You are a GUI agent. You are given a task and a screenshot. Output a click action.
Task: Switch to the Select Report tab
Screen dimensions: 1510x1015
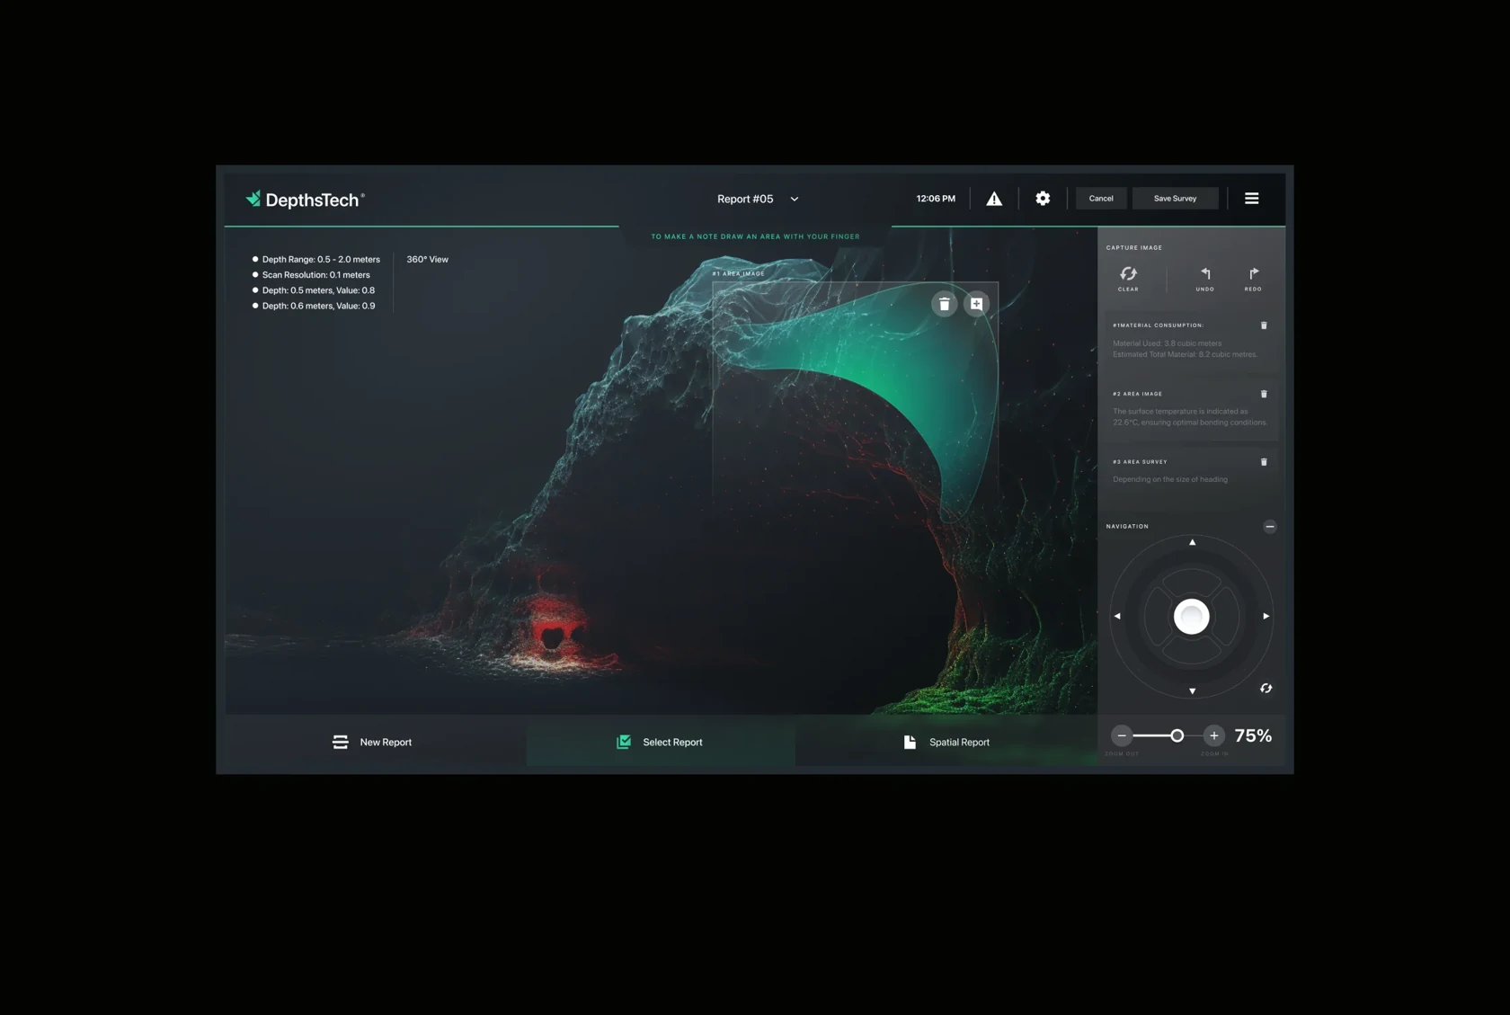pos(661,742)
